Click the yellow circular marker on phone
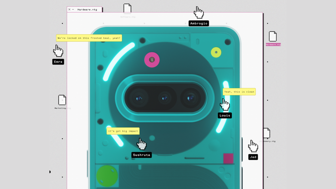The width and height of the screenshot is (336, 189). coord(216,52)
